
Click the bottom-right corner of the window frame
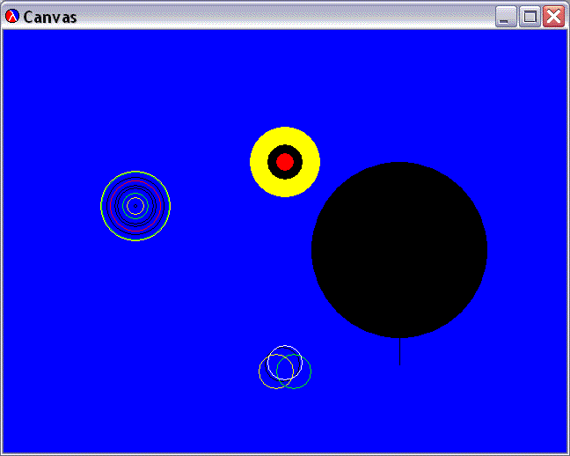tap(567, 453)
